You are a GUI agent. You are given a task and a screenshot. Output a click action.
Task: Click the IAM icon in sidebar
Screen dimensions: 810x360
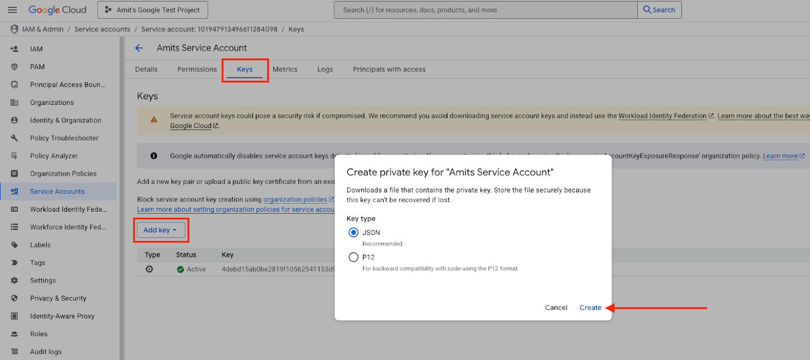pos(14,49)
